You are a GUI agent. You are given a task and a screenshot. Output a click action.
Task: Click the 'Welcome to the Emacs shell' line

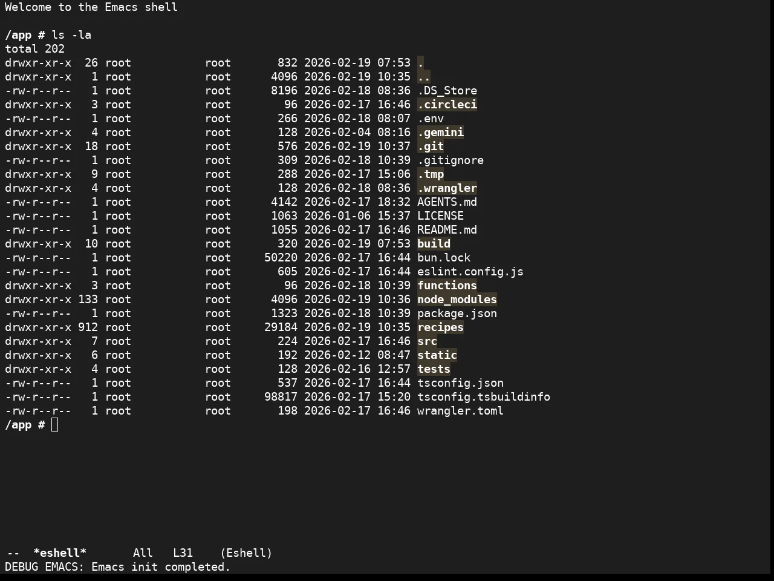(91, 7)
